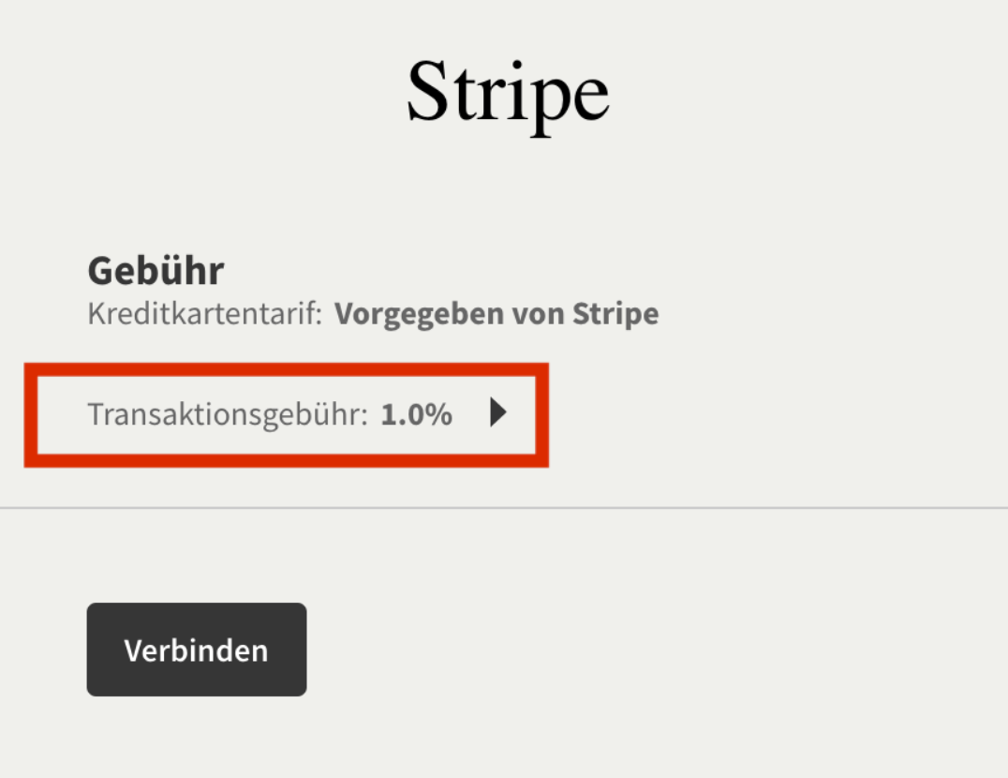Screen dimensions: 1008x778
Task: Click inside the highlighted transaction fee area
Action: tap(281, 412)
